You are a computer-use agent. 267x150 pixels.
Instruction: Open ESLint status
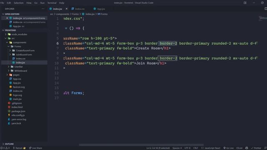239,148
